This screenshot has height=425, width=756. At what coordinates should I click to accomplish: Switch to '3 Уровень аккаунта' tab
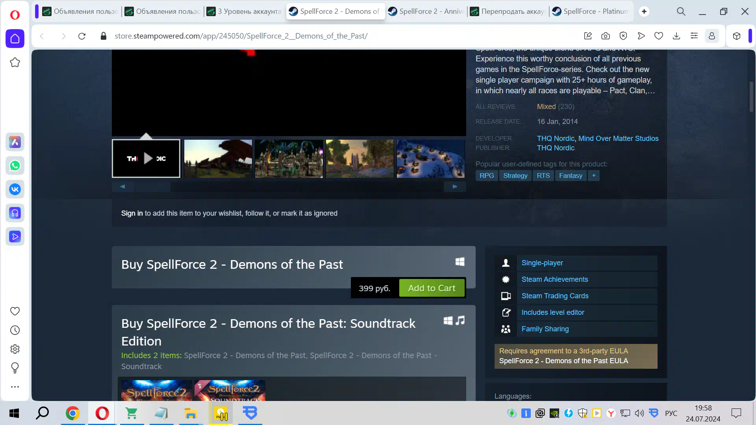[x=244, y=11]
